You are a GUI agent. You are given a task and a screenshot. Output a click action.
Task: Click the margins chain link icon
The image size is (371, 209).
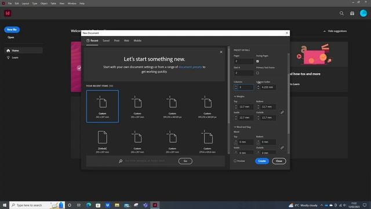click(282, 112)
